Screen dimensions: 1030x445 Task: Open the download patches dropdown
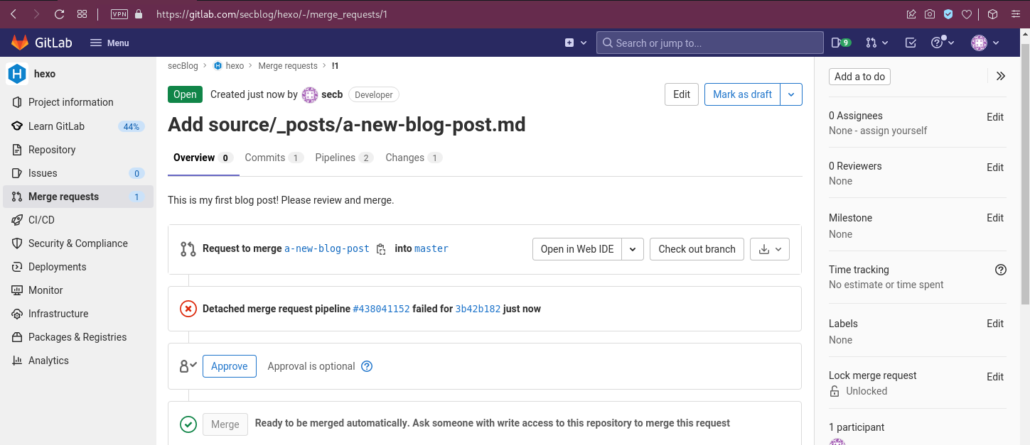pos(770,249)
